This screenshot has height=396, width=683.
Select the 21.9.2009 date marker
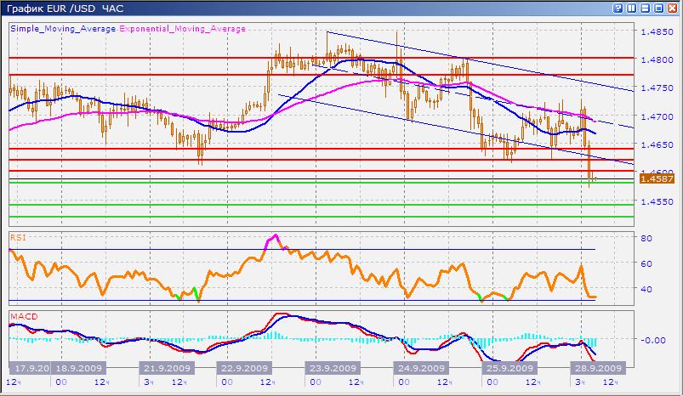click(165, 369)
